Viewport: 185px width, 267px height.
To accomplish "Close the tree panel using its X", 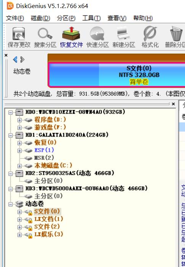I will pos(173,104).
